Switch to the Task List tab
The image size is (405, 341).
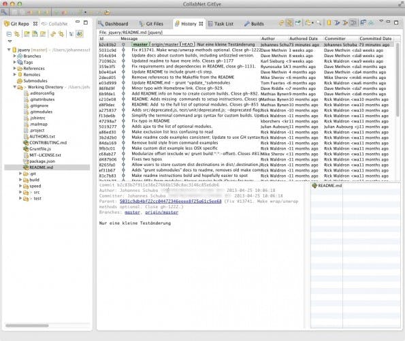tap(221, 24)
